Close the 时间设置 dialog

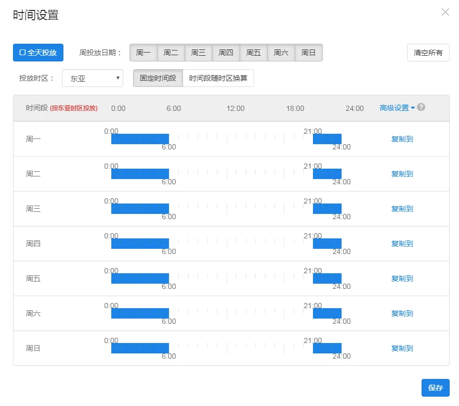(x=445, y=12)
